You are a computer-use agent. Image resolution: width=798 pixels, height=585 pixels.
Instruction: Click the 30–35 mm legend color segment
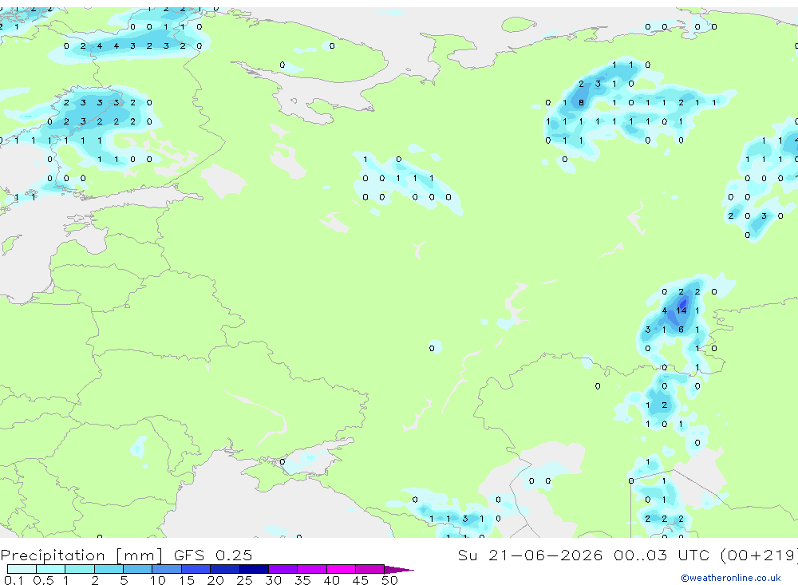[283, 569]
